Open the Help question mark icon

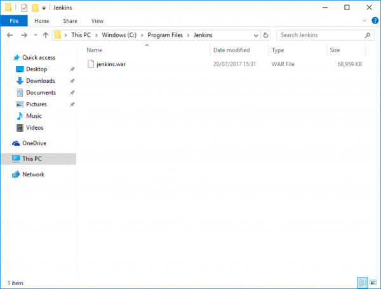375,21
